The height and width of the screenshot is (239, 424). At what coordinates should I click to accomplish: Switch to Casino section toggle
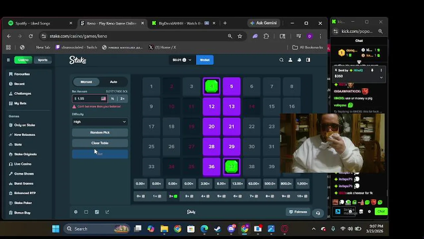(23, 60)
